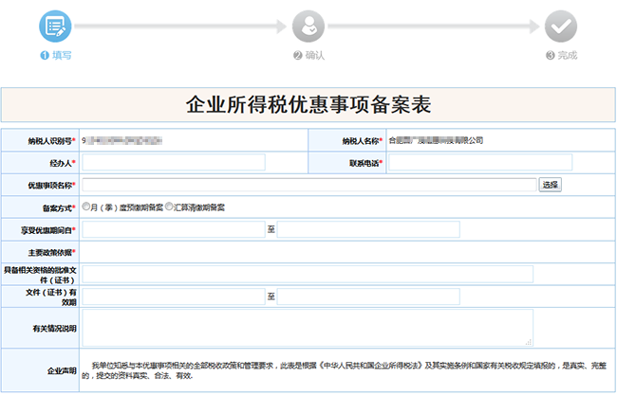Click inside the 有关情况说明 text area
The width and height of the screenshot is (617, 395).
307,328
